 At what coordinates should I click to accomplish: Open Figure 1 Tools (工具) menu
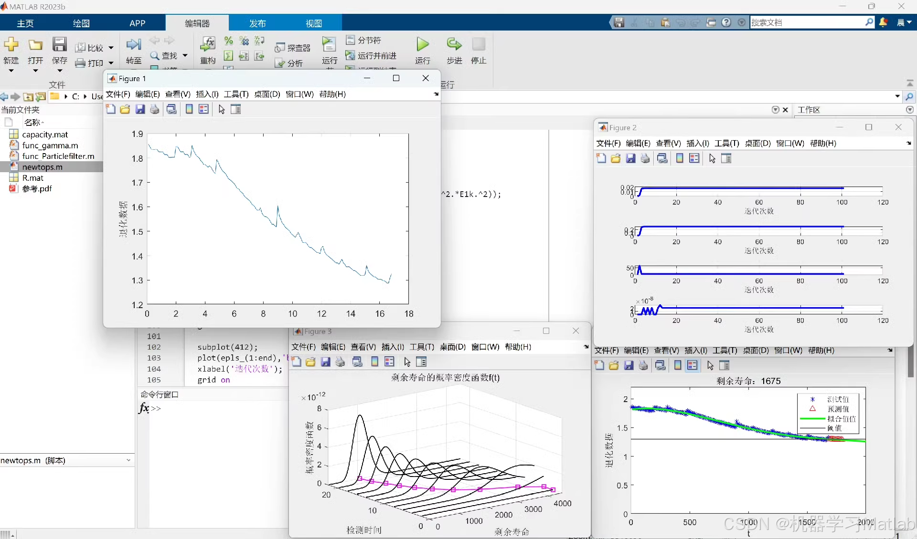coord(236,94)
